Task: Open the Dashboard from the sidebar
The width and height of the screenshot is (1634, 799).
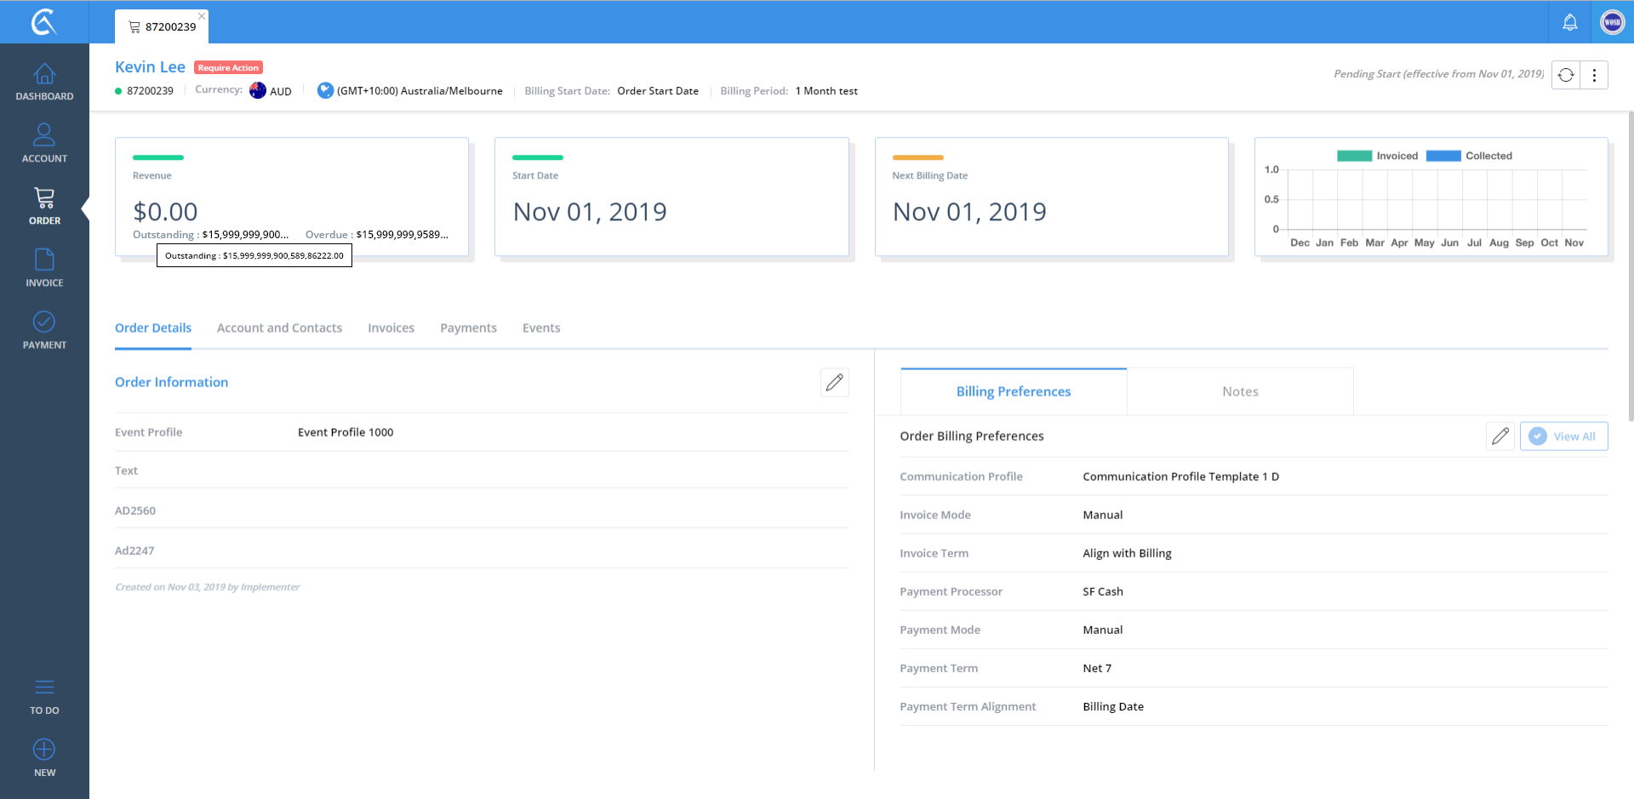Action: [44, 83]
